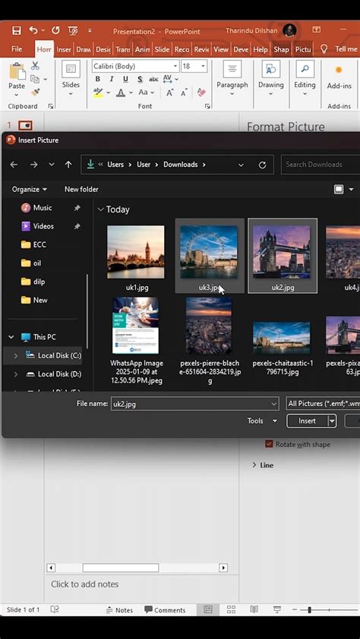
Task: Toggle the Rotate with shape checkbox
Action: (269, 444)
